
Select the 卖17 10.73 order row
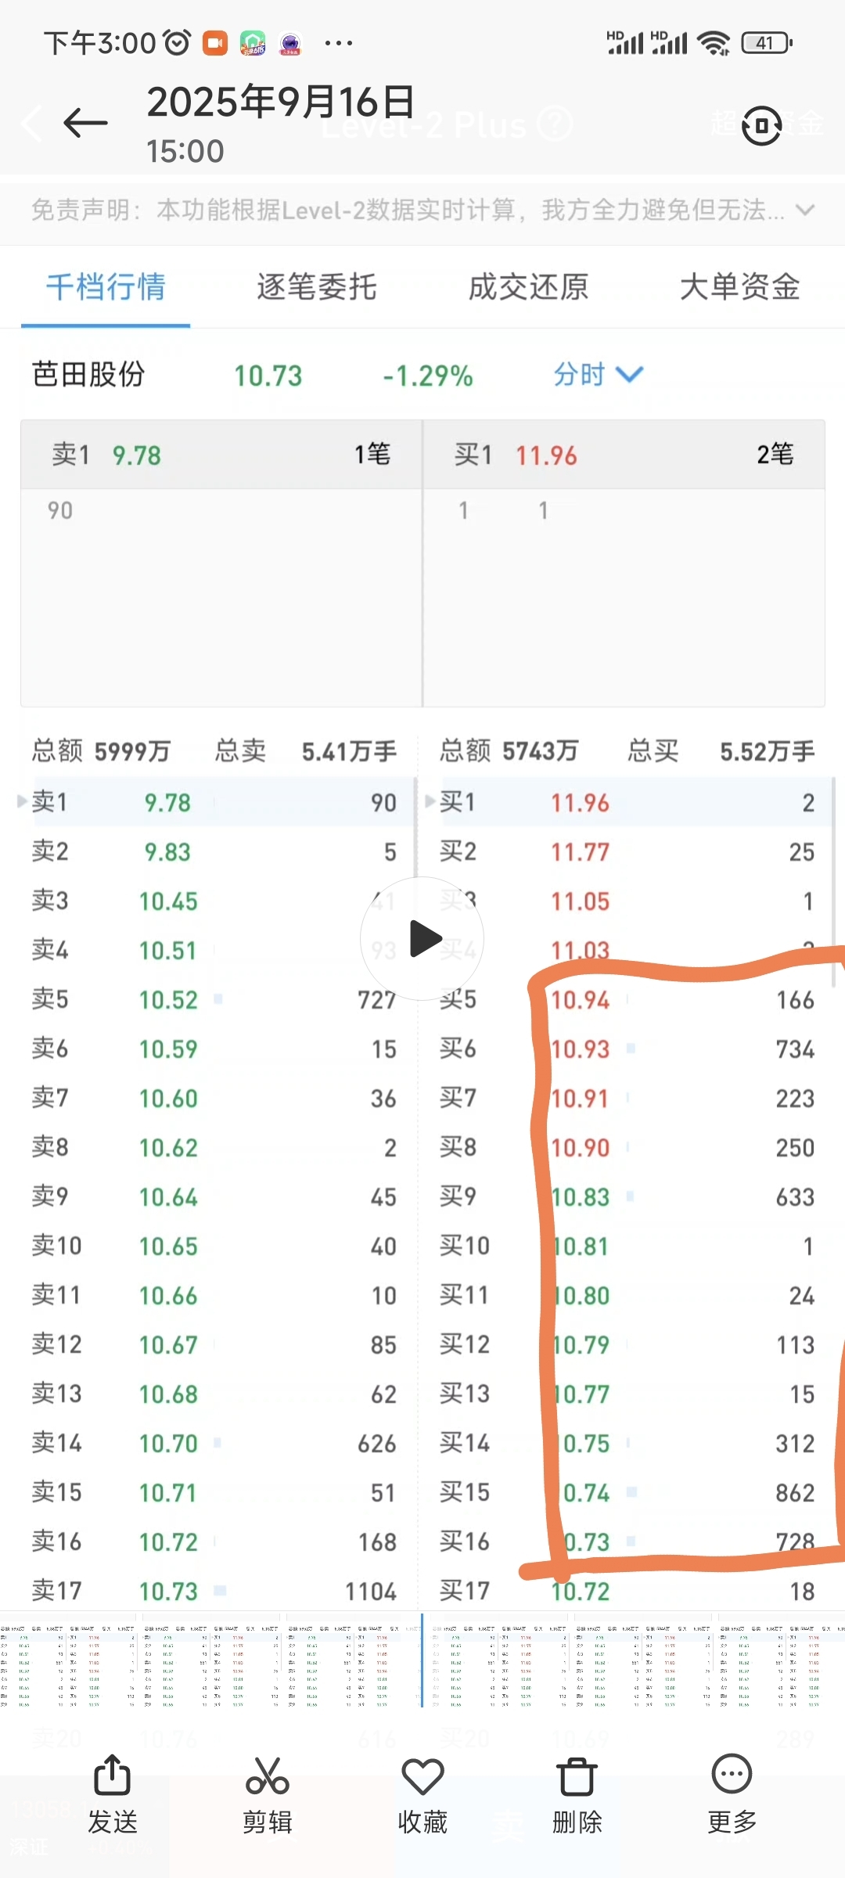pos(214,1591)
